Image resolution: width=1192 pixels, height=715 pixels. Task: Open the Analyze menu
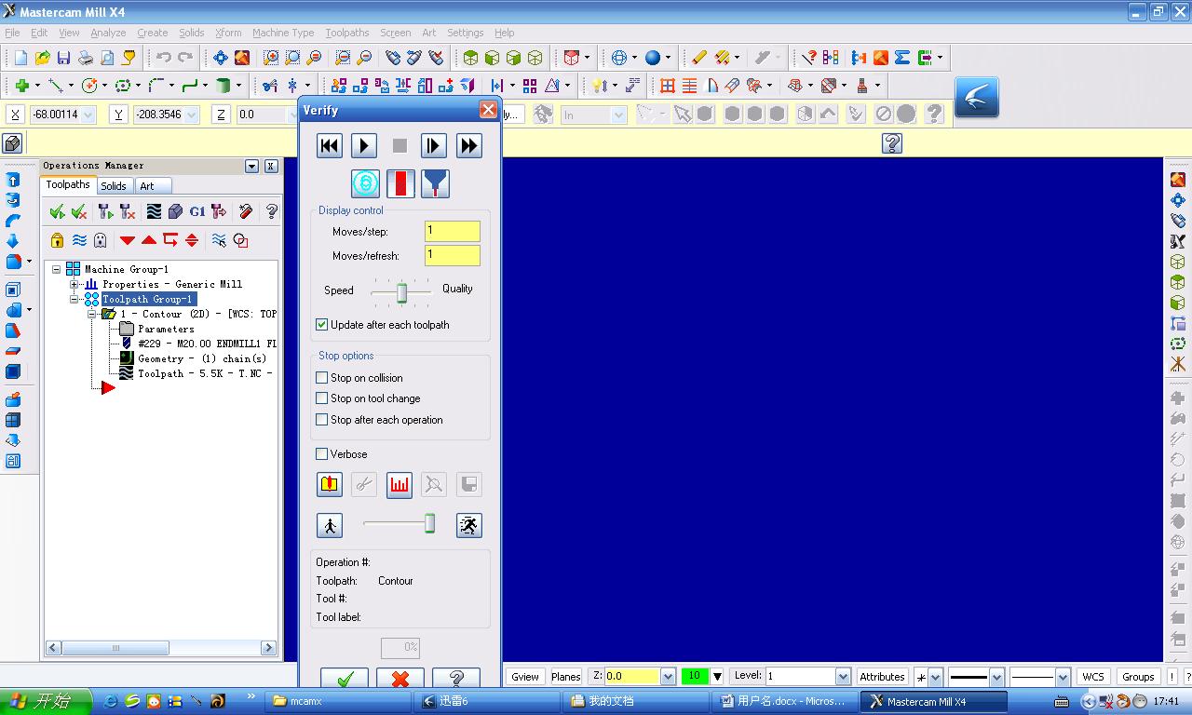point(108,33)
